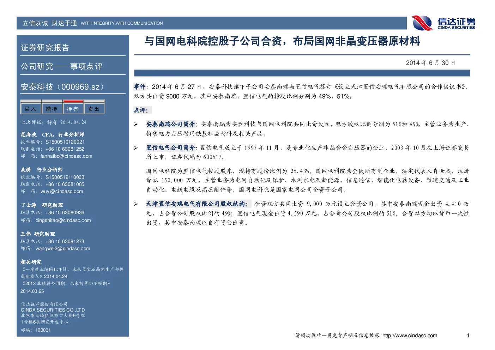
Task: Click the paragraph starting 国网电科院为置信电气控股股东
Action: 308,180
